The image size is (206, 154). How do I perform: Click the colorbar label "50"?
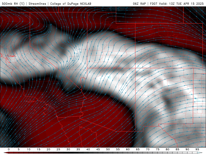108,149
